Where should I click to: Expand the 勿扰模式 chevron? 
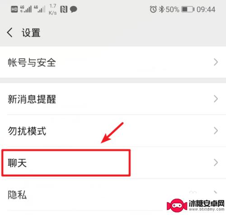216,131
